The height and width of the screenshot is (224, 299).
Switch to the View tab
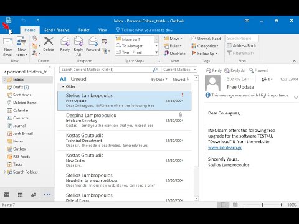pyautogui.click(x=102, y=30)
